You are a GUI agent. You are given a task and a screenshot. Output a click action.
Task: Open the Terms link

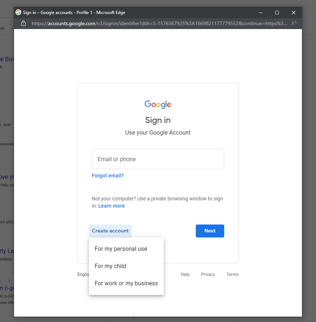click(x=232, y=274)
